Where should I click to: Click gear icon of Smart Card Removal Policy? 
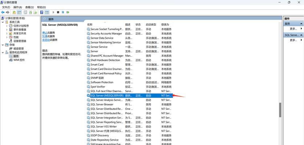(x=88, y=73)
